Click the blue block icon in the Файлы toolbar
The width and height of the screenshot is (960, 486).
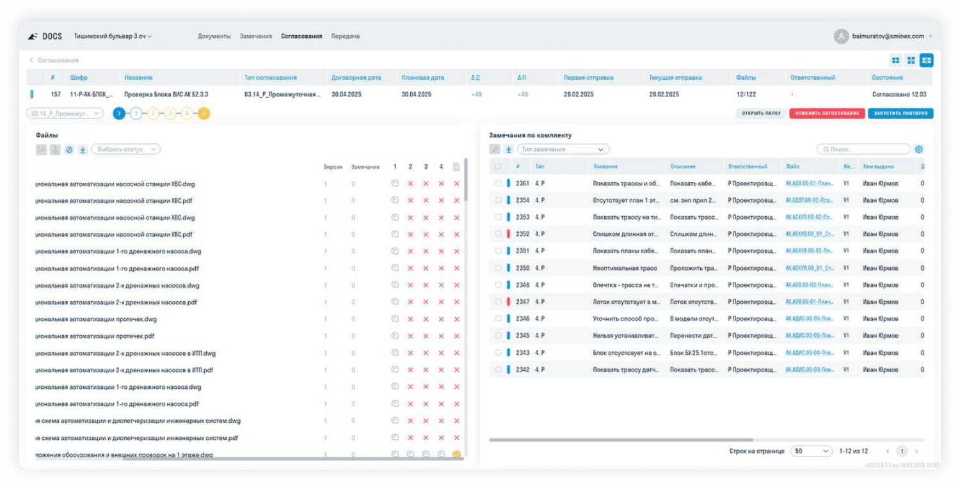pyautogui.click(x=69, y=150)
